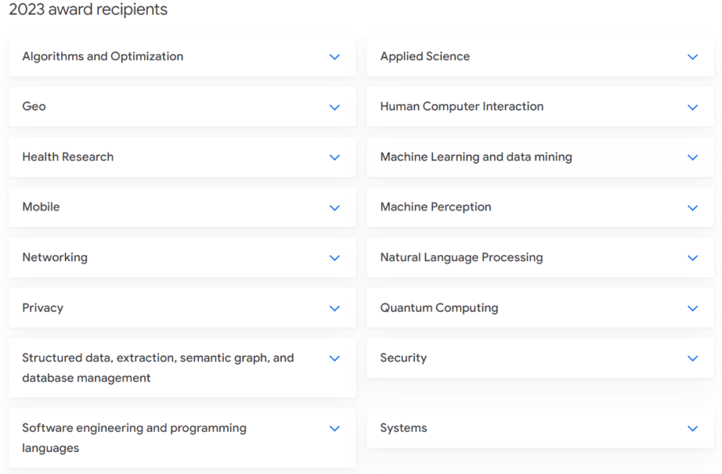
Task: Expand the Geo section chevron
Action: [x=335, y=107]
